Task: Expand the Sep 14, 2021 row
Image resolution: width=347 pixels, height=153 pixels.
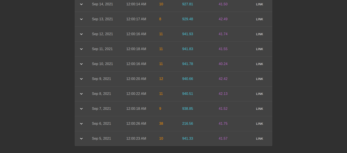Action: pos(81,4)
